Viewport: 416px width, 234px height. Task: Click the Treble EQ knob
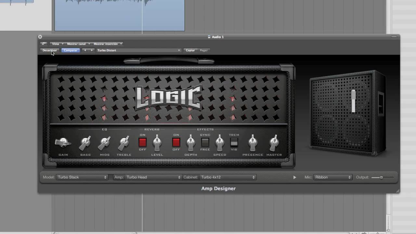coord(124,143)
